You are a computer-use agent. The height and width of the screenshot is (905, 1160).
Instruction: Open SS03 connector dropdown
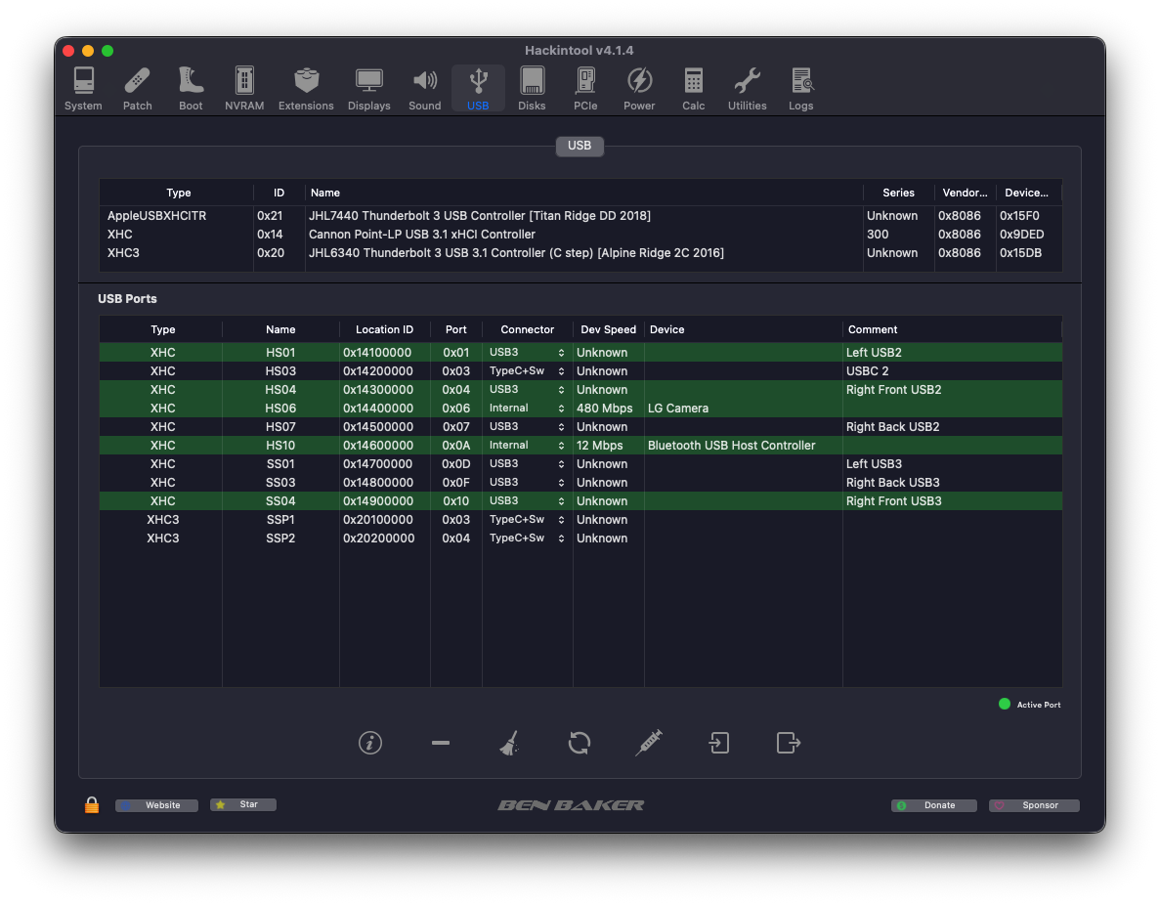click(528, 482)
